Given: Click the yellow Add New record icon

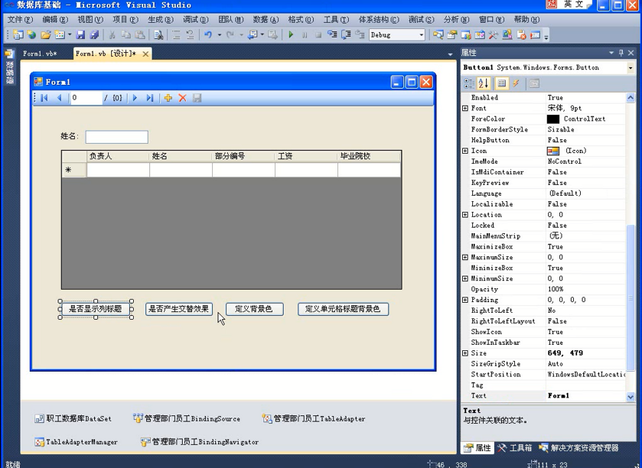Looking at the screenshot, I should (168, 98).
